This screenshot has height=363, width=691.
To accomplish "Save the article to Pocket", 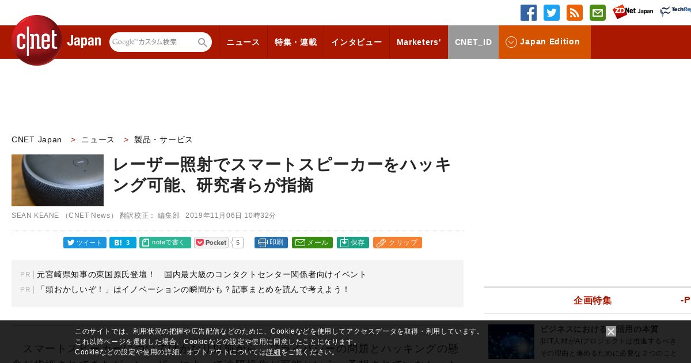I will click(x=211, y=243).
